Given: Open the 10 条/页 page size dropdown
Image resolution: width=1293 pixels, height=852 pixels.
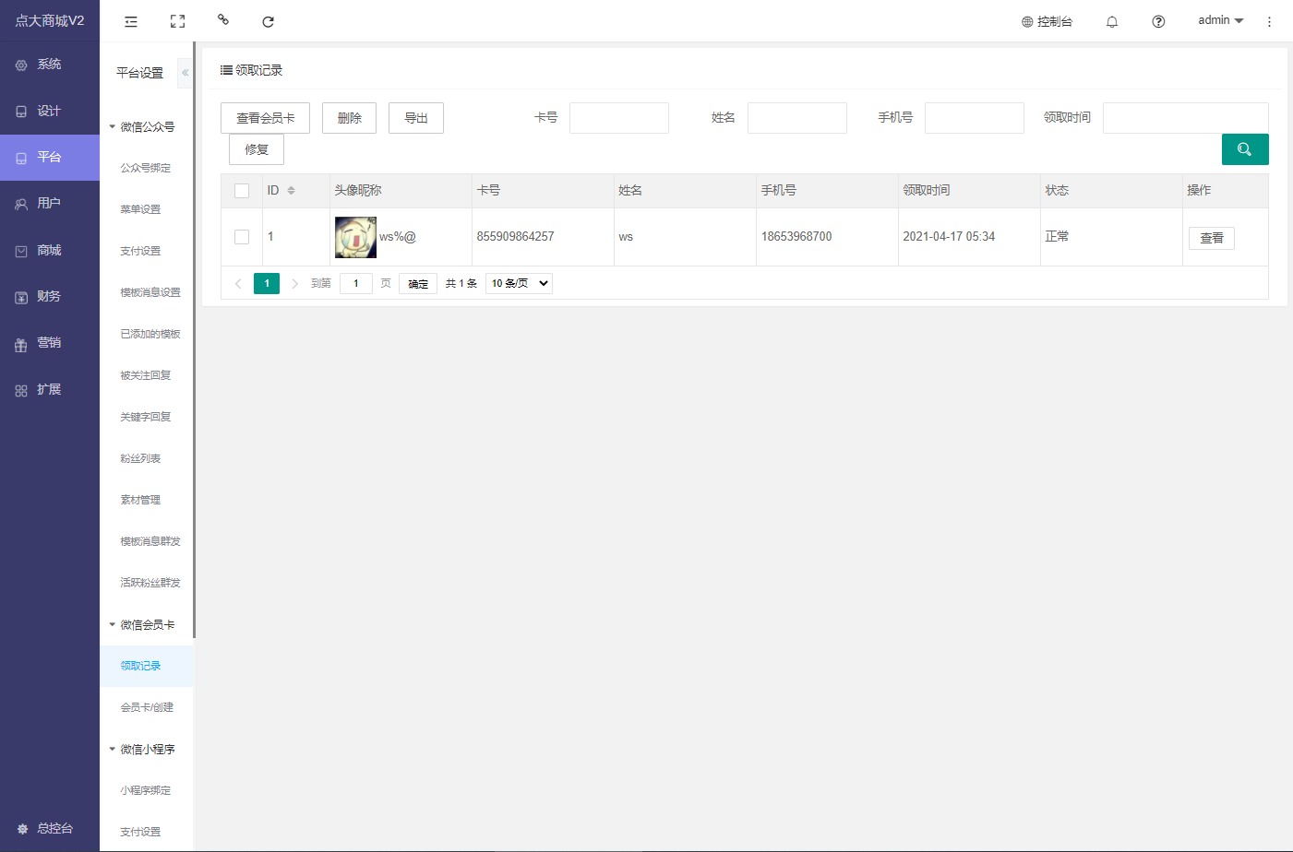Looking at the screenshot, I should coord(520,283).
